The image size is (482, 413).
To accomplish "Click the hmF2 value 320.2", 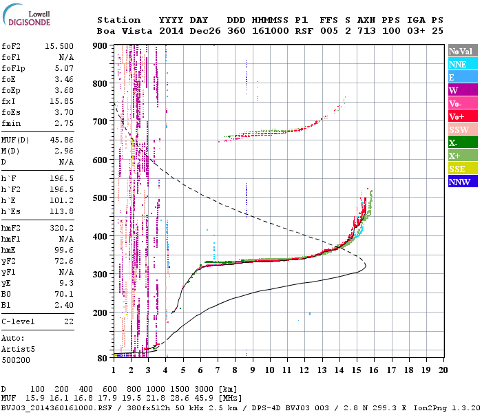I will point(61,229).
